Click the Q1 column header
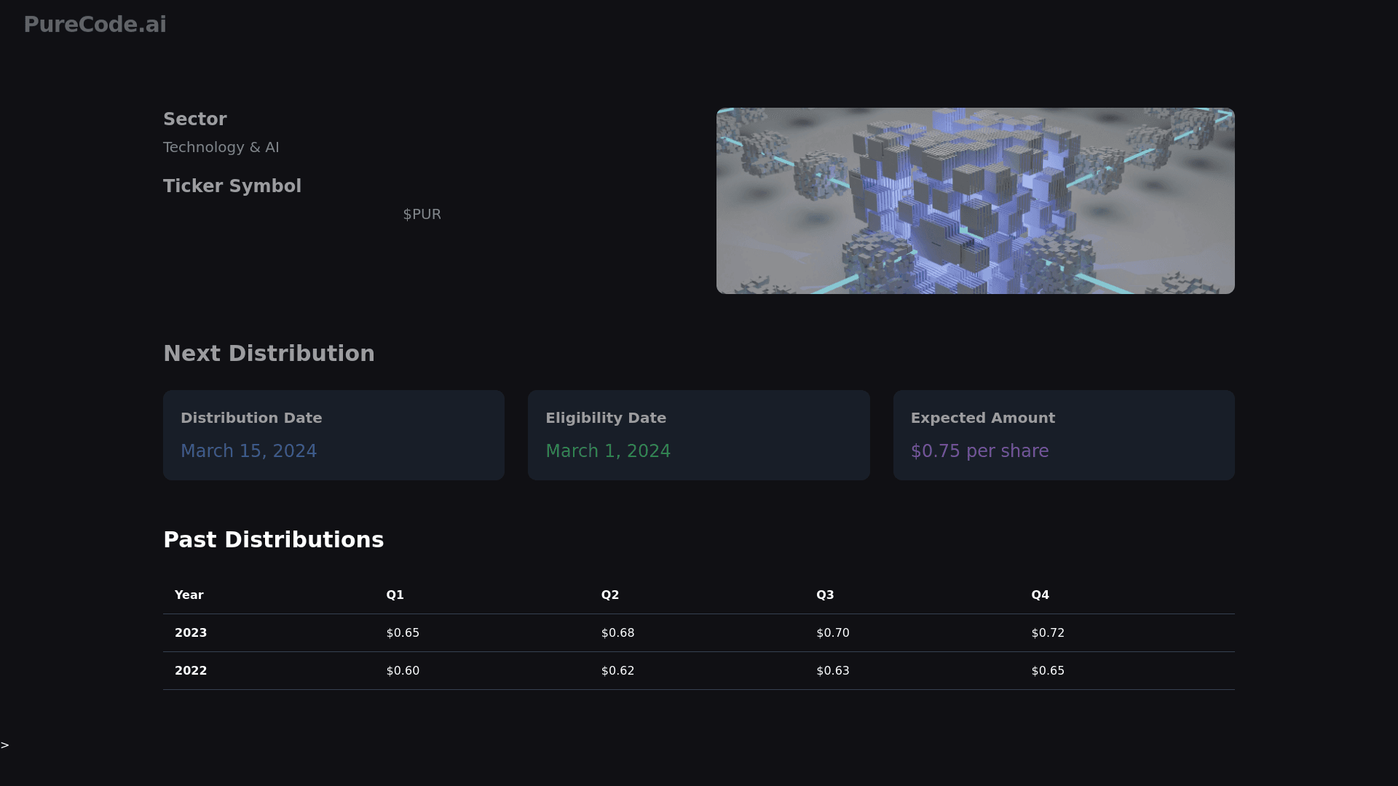This screenshot has height=786, width=1398. (395, 595)
